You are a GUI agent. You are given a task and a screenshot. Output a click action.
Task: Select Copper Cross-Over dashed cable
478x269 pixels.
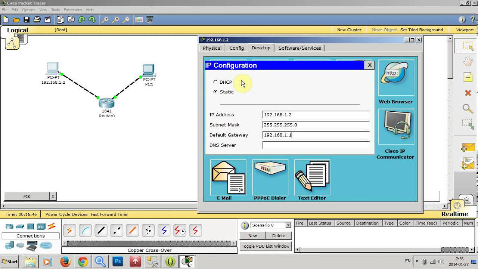117,231
